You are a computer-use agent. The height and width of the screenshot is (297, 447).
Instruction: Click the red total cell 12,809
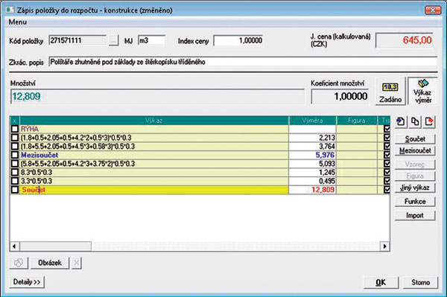[312, 190]
